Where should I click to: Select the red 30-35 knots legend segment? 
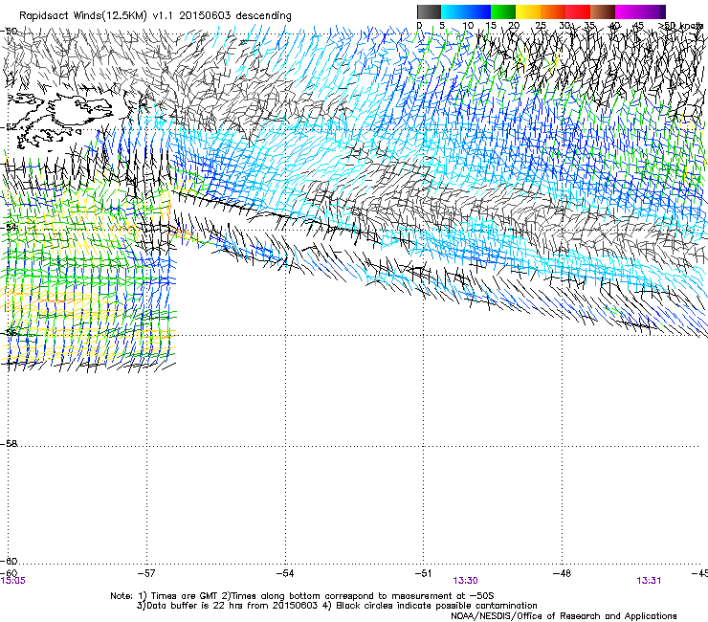578,11
